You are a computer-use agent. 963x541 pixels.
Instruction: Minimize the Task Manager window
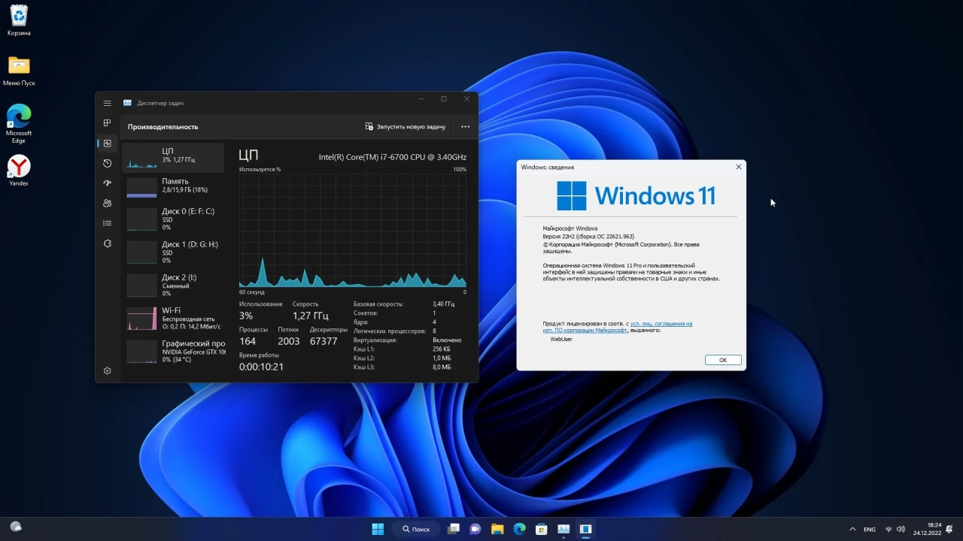421,99
